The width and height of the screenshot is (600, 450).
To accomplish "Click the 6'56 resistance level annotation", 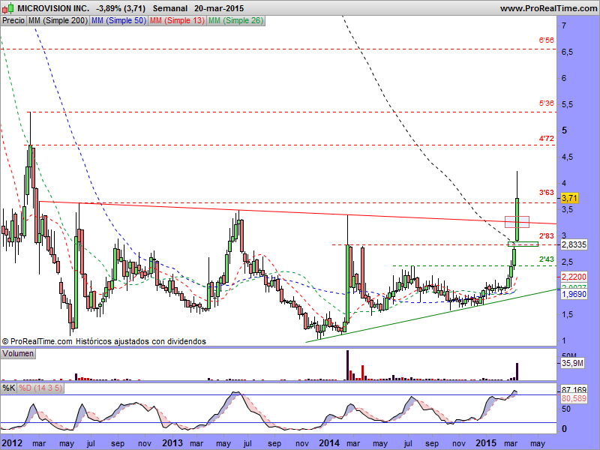I will [545, 41].
